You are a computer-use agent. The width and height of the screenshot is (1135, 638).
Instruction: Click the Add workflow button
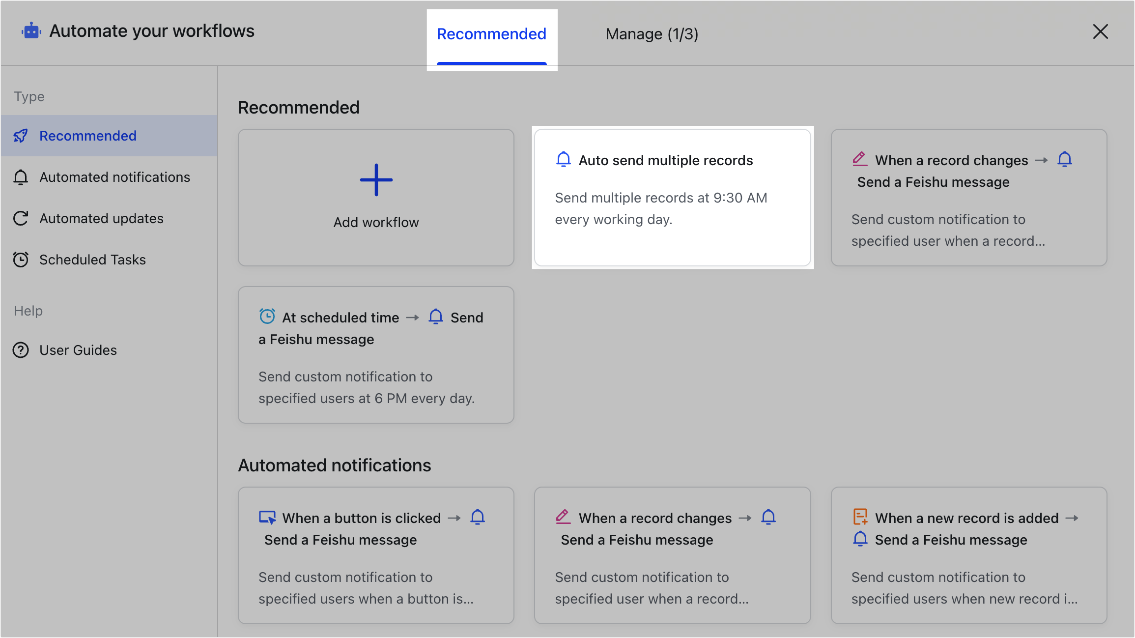pos(375,198)
